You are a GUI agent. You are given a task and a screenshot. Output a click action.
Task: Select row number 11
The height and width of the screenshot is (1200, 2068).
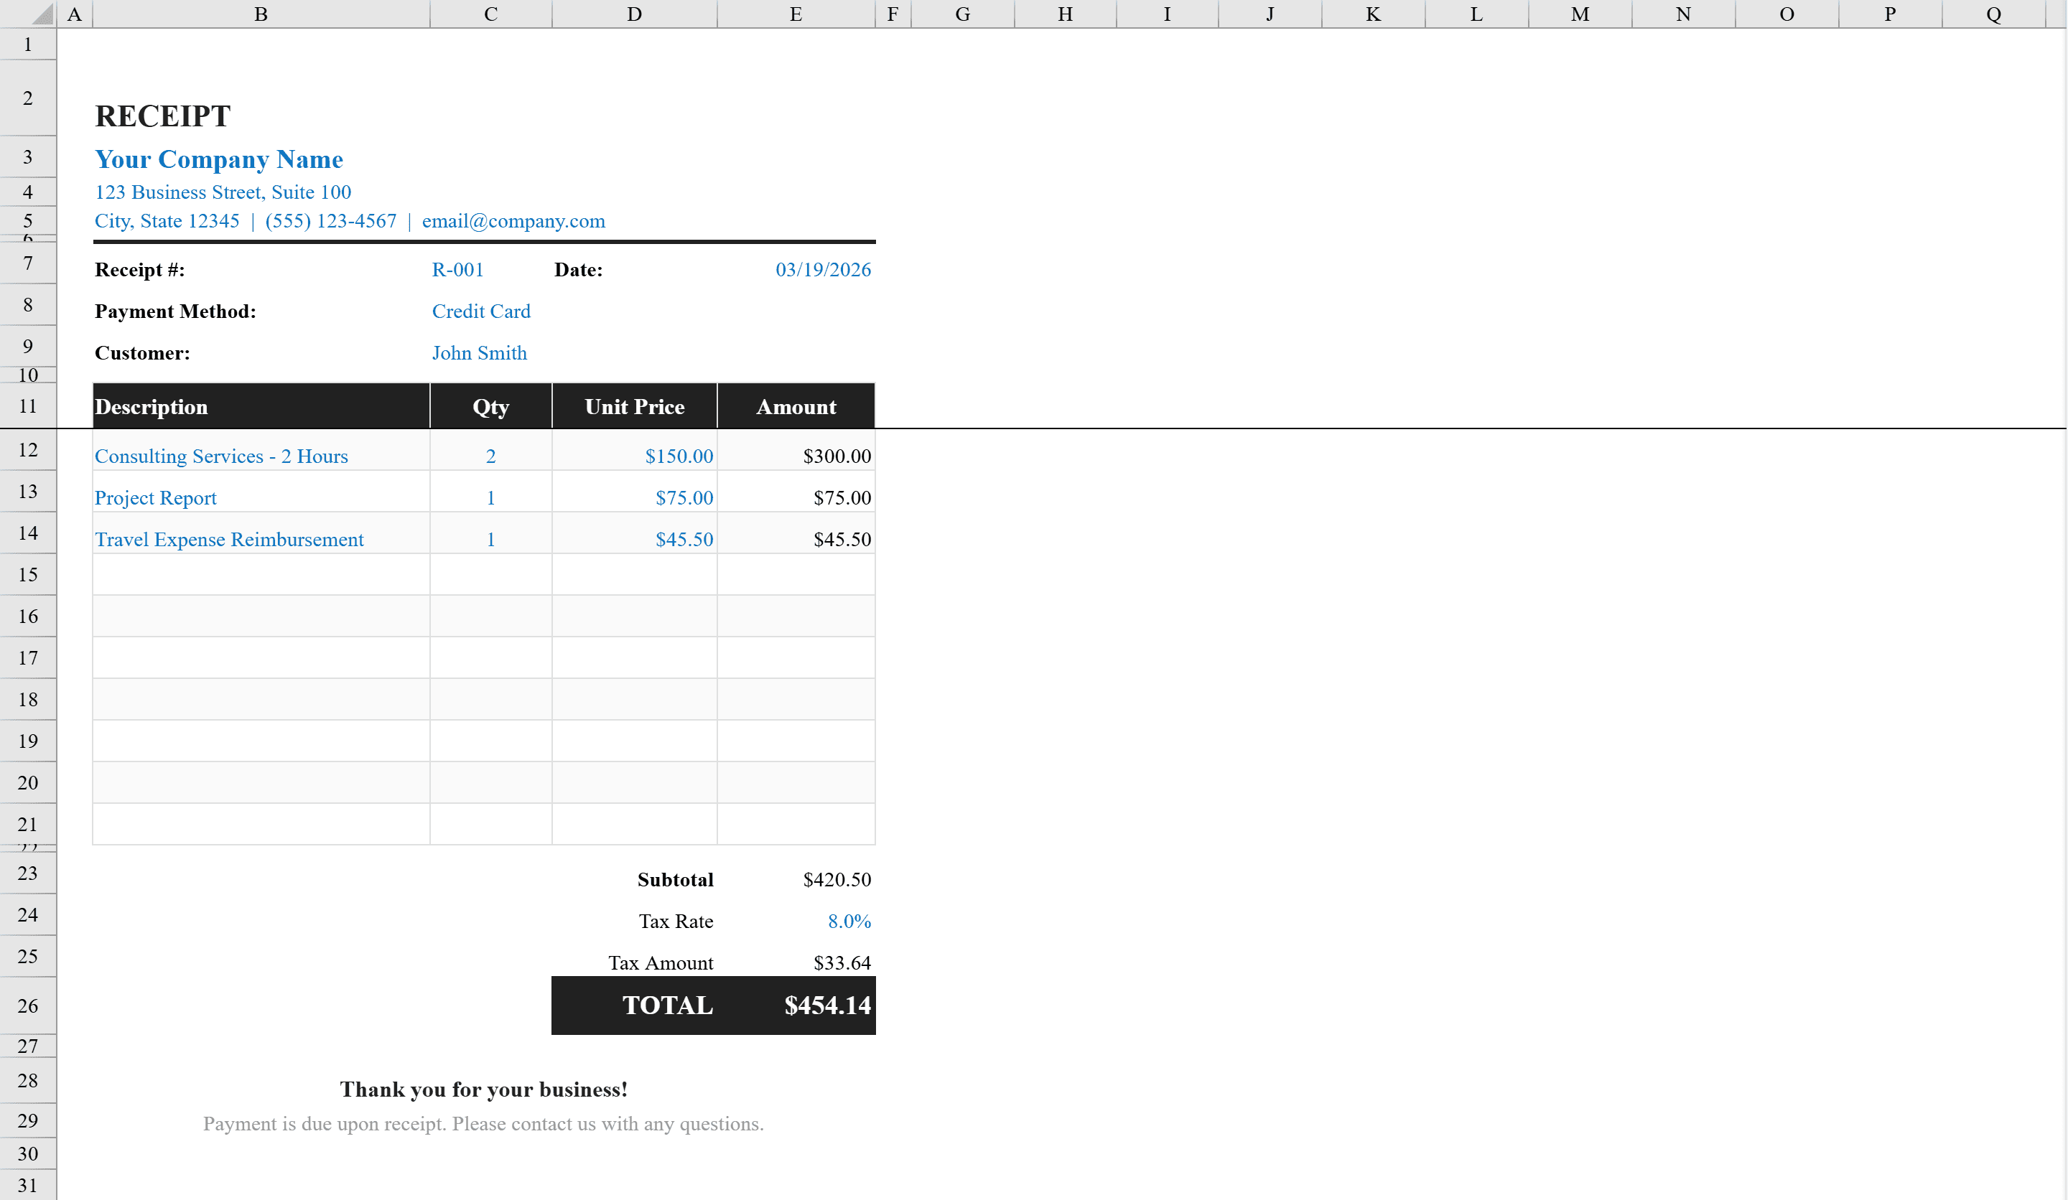pos(27,406)
